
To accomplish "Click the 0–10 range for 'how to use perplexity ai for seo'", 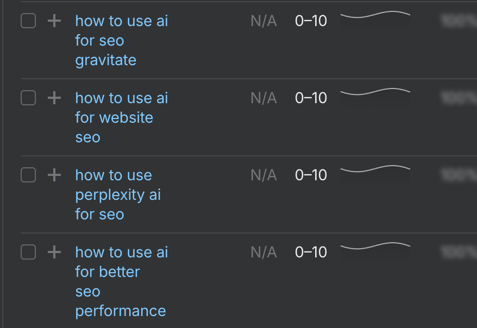I will (x=310, y=175).
